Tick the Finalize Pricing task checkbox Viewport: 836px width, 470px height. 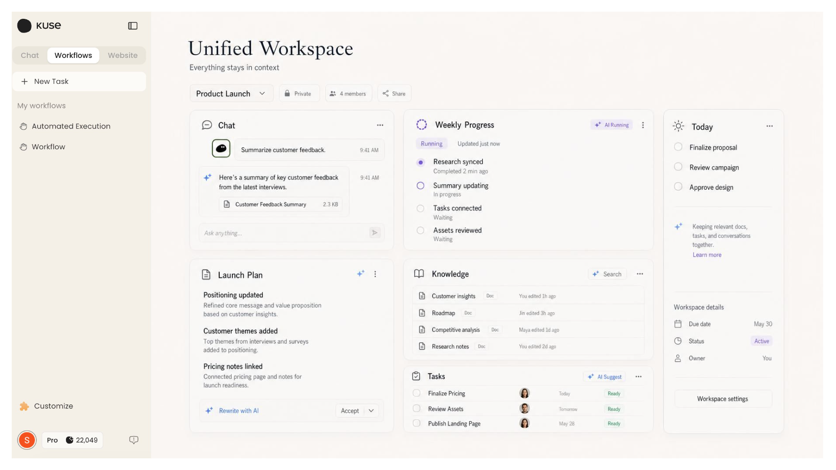tap(417, 393)
